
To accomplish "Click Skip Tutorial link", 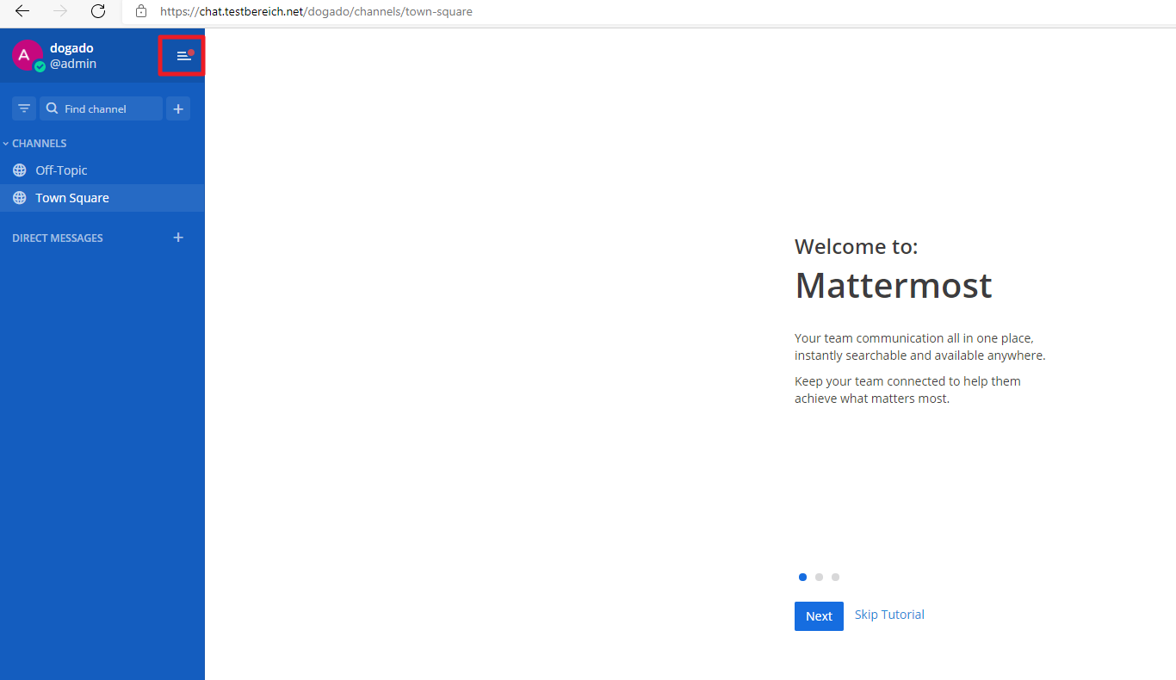I will tap(889, 615).
